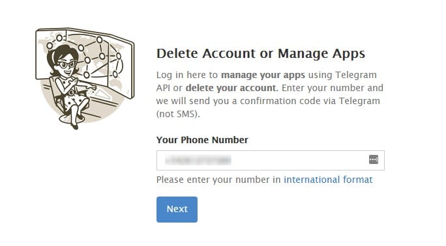Screen dimensions: 446x246
Task: Click the word API in description
Action: [163, 88]
